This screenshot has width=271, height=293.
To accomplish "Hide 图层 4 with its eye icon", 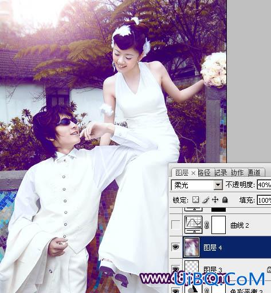I will [x=175, y=247].
